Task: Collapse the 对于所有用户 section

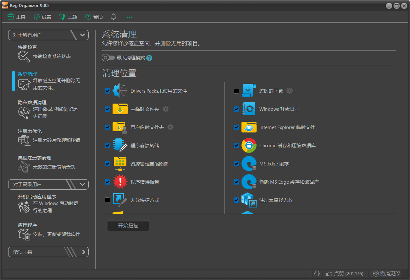Action: [48, 35]
